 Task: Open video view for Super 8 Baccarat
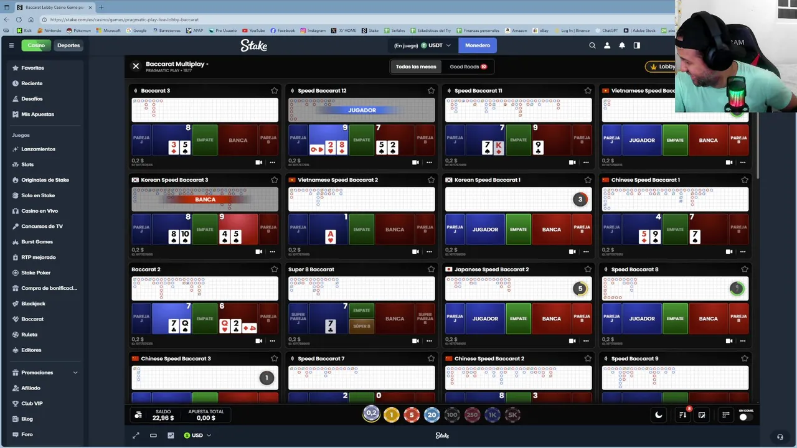(415, 341)
